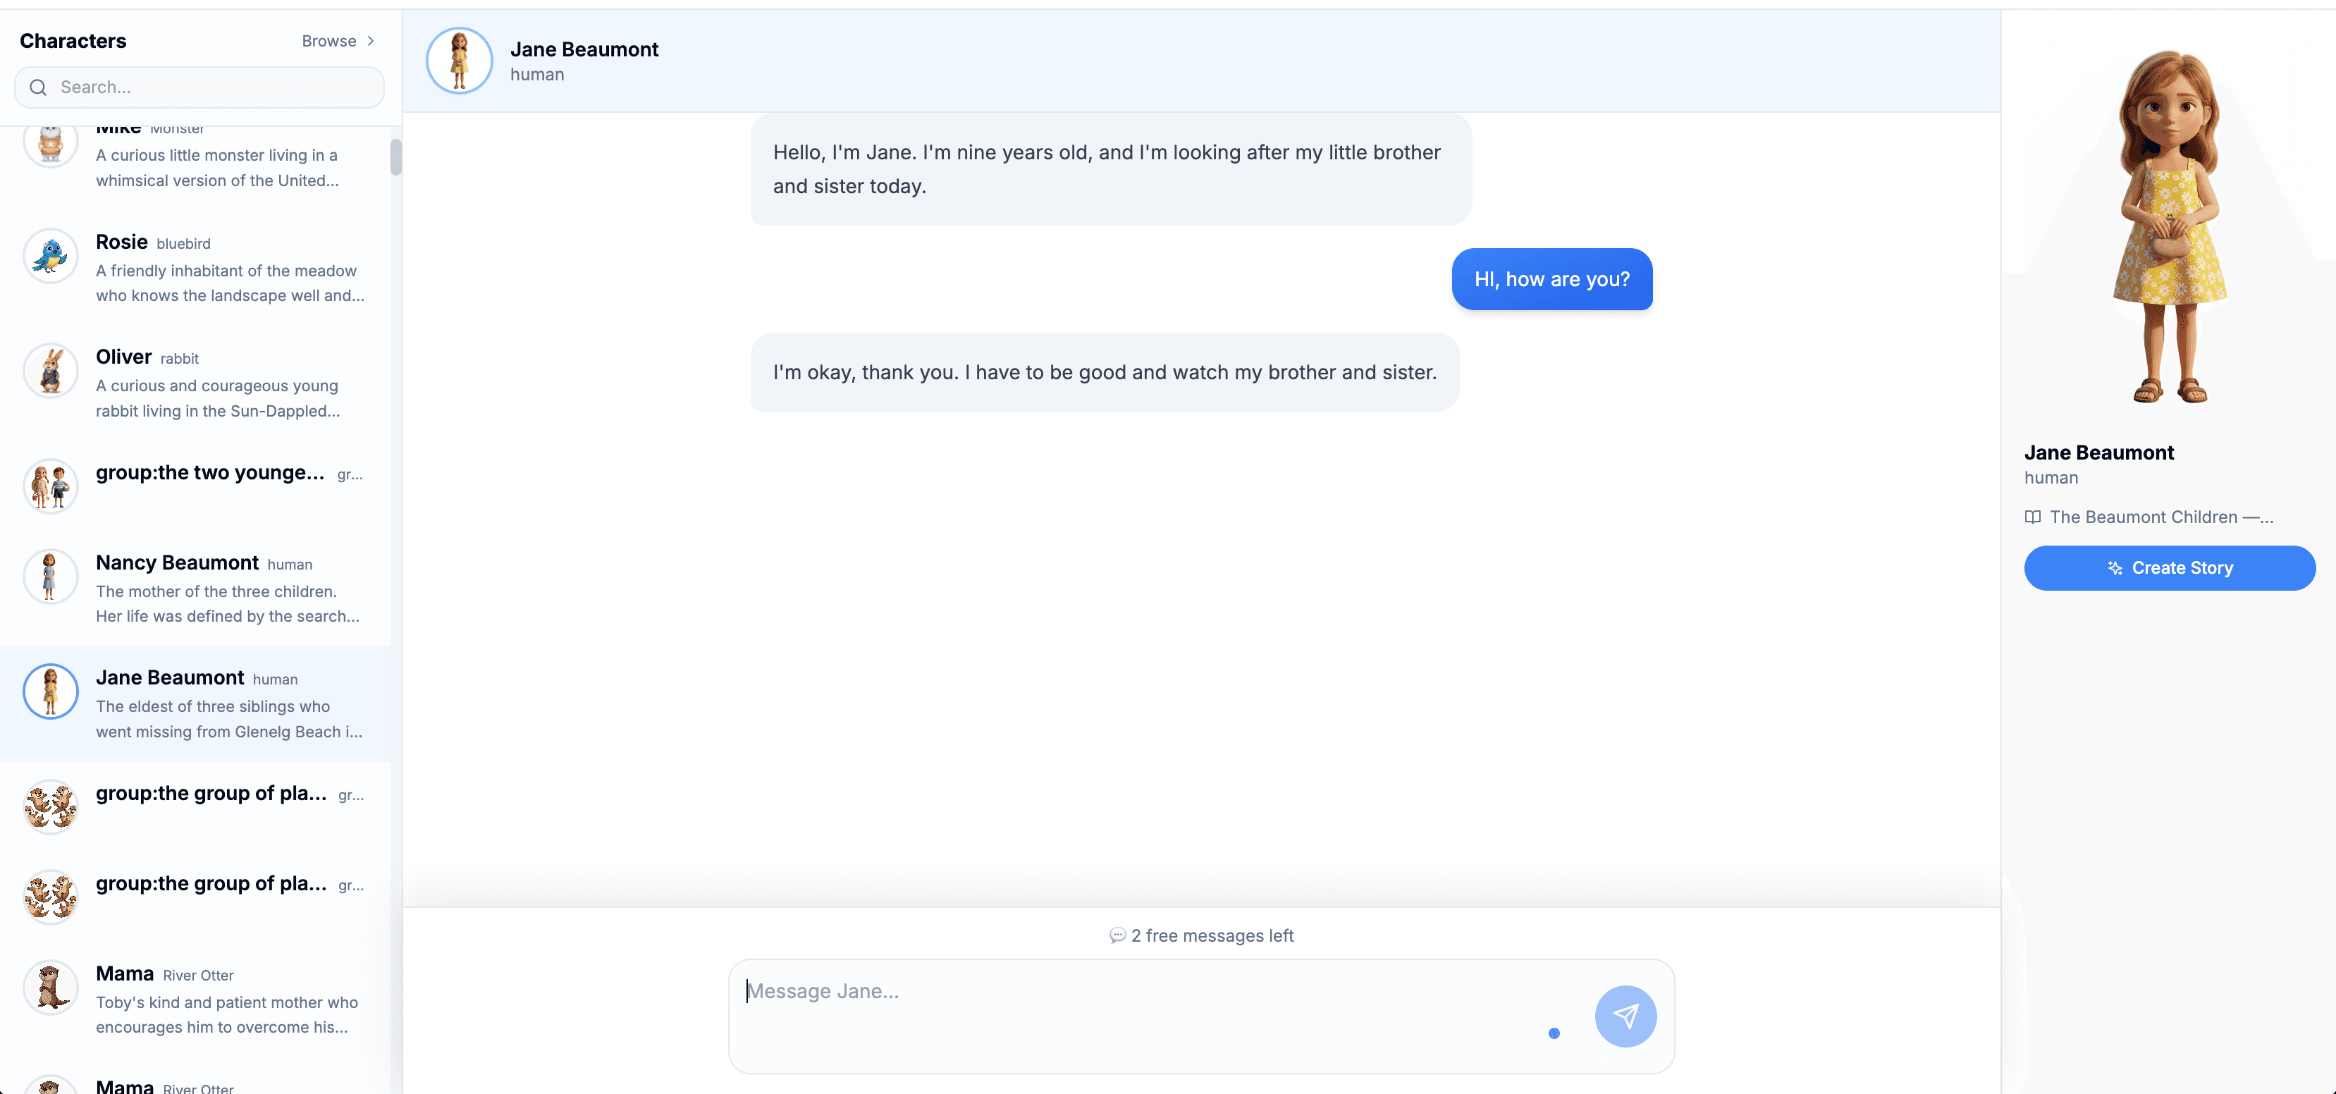Click Oliver the rabbit avatar
Image resolution: width=2336 pixels, height=1094 pixels.
tap(50, 371)
